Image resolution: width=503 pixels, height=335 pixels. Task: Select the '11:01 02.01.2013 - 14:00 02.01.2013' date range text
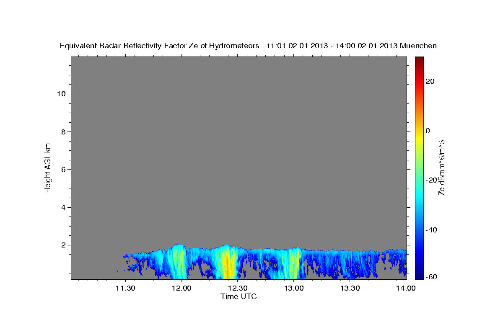tap(332, 46)
